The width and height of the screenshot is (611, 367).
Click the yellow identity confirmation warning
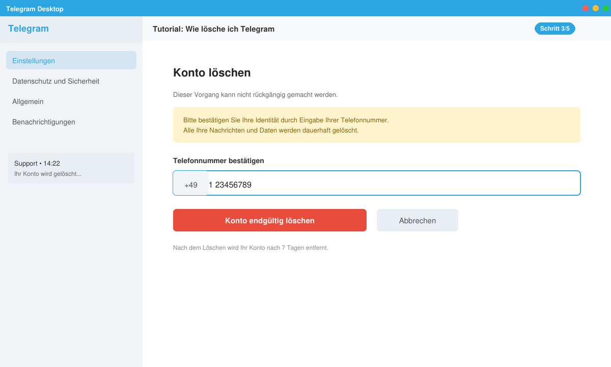click(x=377, y=125)
